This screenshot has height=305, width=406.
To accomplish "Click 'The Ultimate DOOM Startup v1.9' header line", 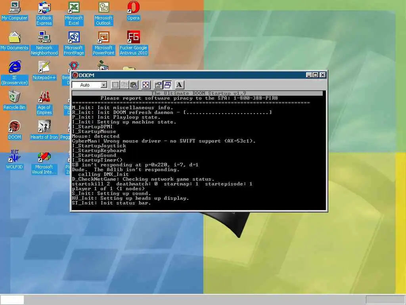I will (x=199, y=93).
